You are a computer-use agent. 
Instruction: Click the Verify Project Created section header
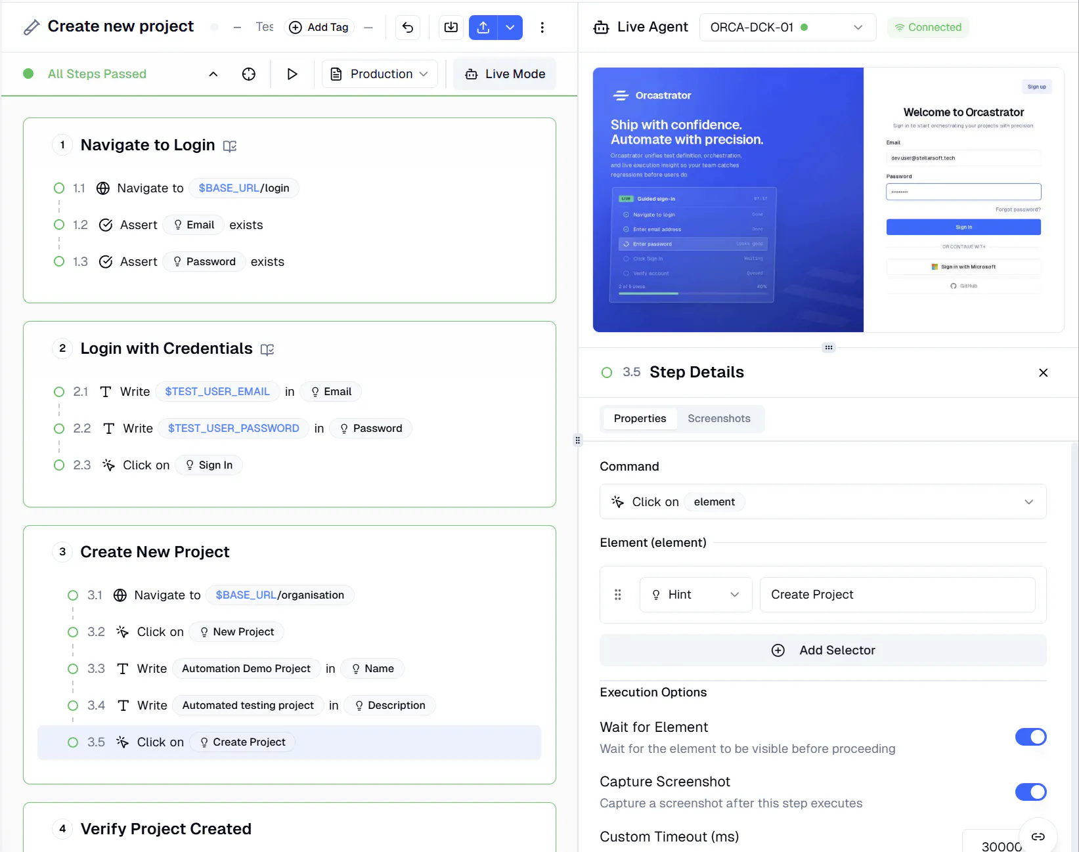165,829
